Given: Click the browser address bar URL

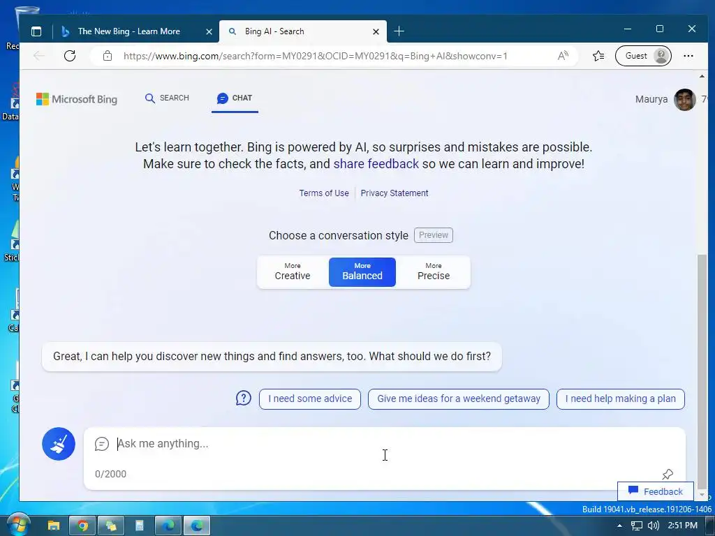Looking at the screenshot, I should pos(315,56).
